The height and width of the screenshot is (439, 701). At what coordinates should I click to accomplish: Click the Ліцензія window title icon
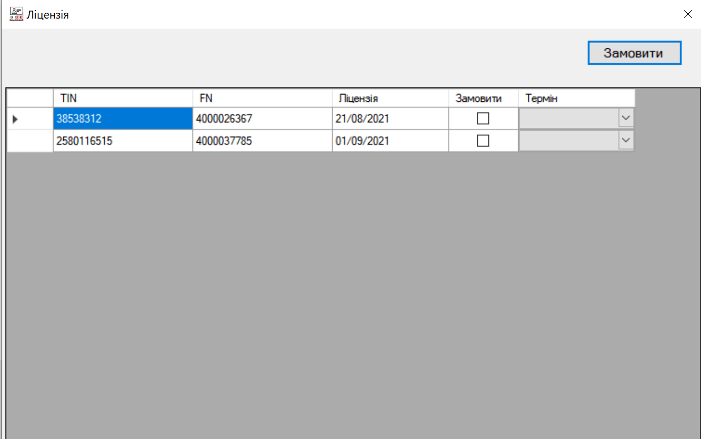[16, 14]
